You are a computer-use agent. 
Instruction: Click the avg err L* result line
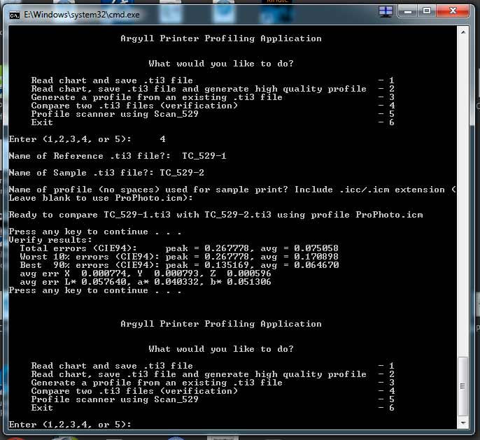pos(125,282)
